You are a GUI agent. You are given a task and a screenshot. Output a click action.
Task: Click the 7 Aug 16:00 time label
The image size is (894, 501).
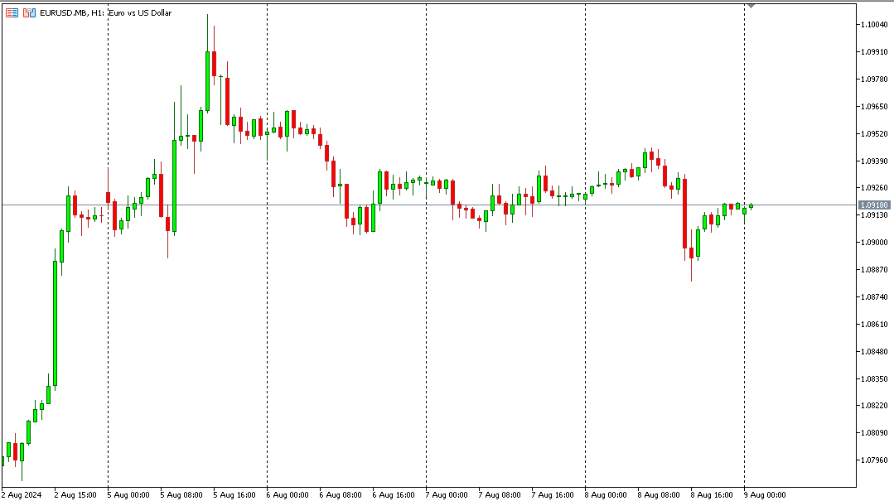click(x=553, y=494)
